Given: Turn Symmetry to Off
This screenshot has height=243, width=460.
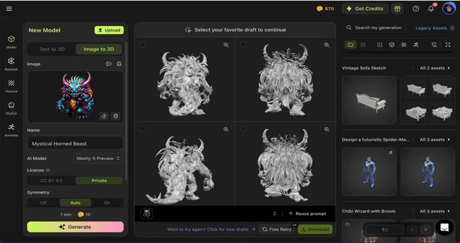Looking at the screenshot, I should pyautogui.click(x=43, y=202).
